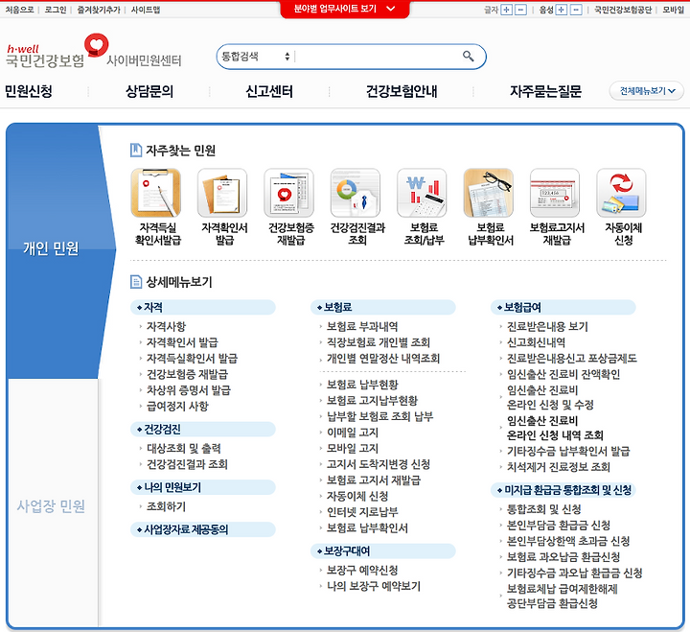This screenshot has height=632, width=690.
Task: Open 차상위 증명서 발급 link
Action: tap(189, 390)
